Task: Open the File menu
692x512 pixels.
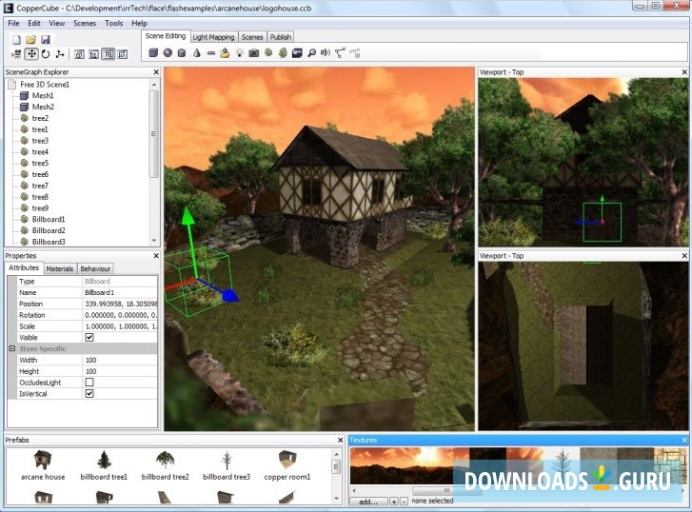Action: 13,23
